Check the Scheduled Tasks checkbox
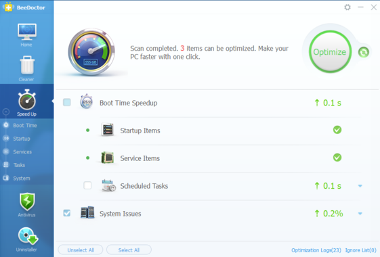Viewport: 380px width, 257px height. tap(87, 185)
